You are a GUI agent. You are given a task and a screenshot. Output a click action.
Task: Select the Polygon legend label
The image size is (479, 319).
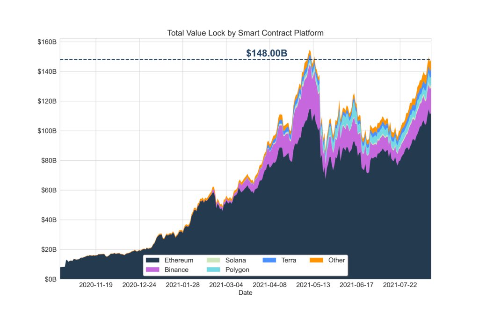[237, 270]
